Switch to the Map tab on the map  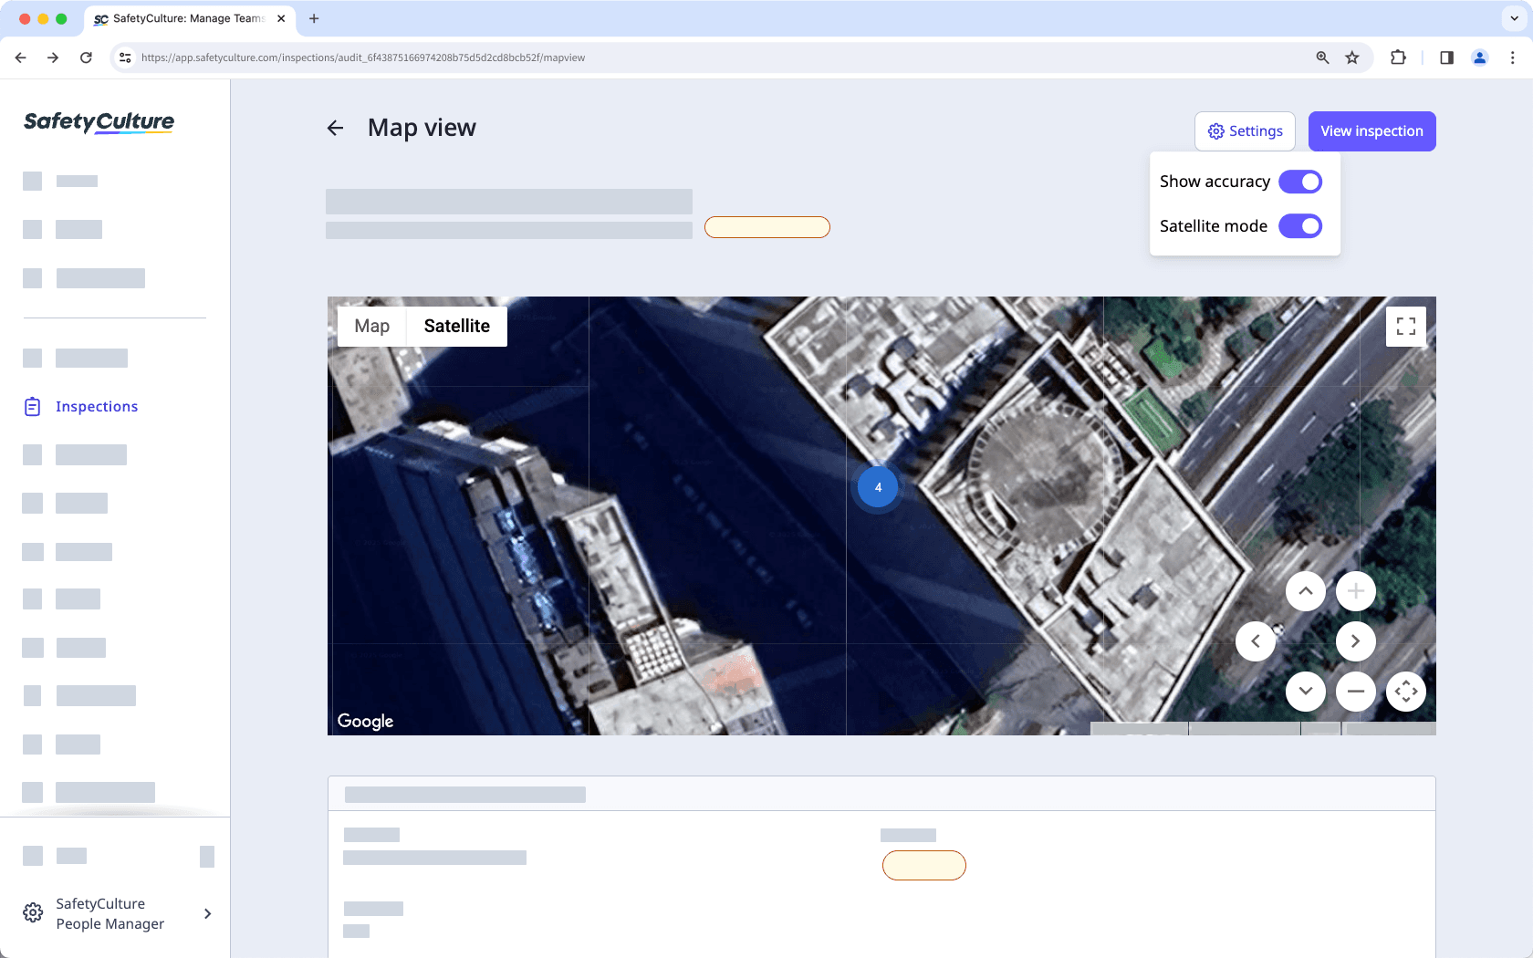(370, 326)
